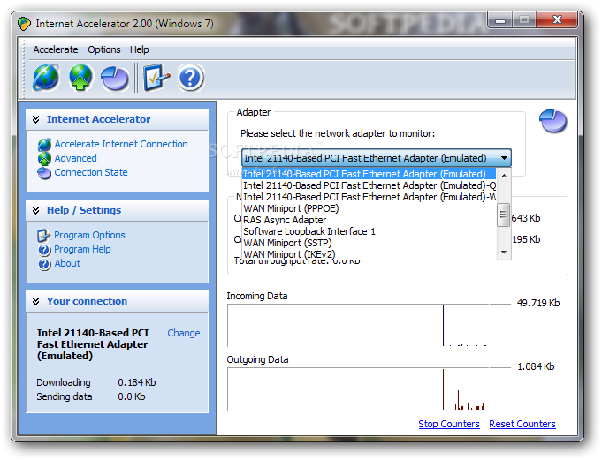Viewport: 602px width, 460px height.
Task: Click the Accelerate Internet Connection link
Action: point(121,144)
